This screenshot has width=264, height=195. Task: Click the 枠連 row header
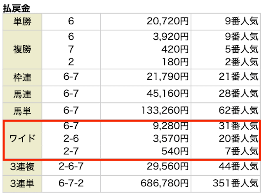22,77
